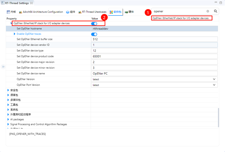This screenshot has width=225, height=152.
Task: Expand Enable OpENer traces node
Action: click(15, 34)
